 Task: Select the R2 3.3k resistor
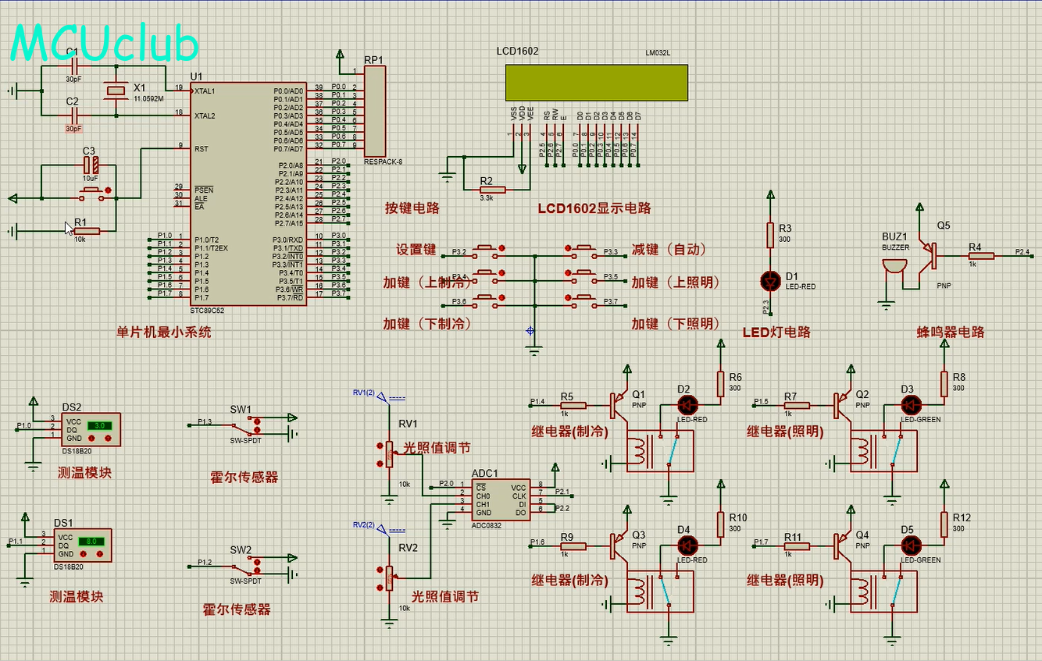(x=493, y=190)
